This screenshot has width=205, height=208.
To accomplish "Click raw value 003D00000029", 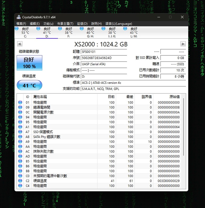I will click(x=169, y=181).
